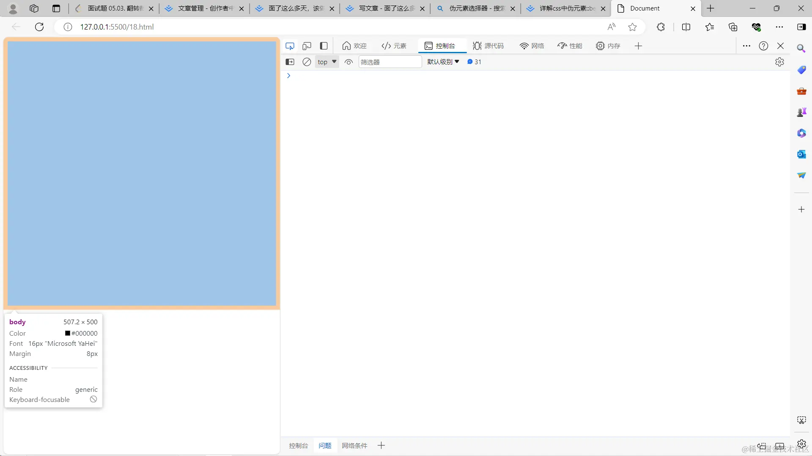The height and width of the screenshot is (456, 812).
Task: Open the 默认级别 log level dropdown
Action: point(443,62)
